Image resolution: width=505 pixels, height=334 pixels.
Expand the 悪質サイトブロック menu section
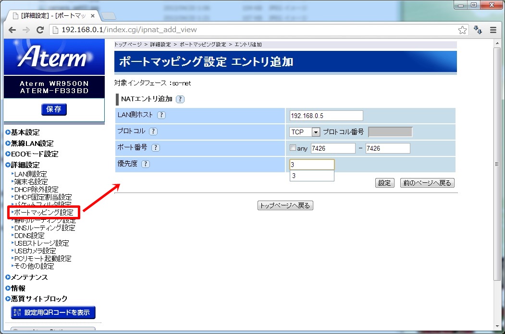coord(37,298)
